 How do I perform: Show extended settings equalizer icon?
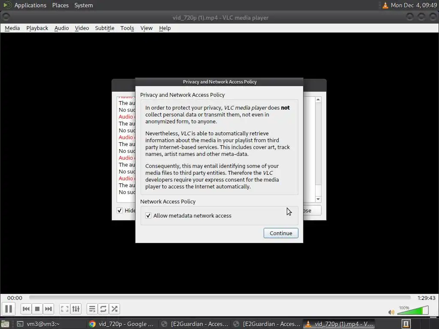point(76,309)
